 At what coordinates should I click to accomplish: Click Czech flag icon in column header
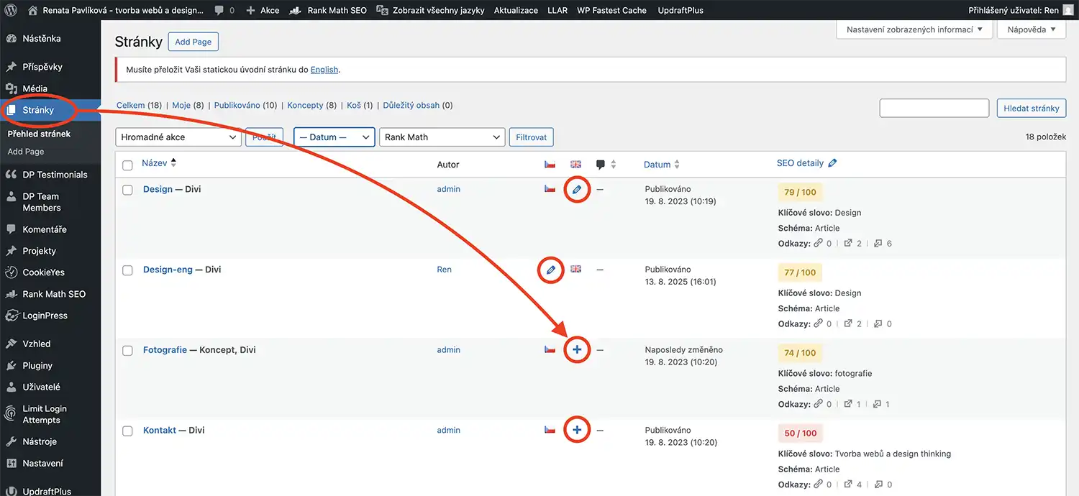pos(550,165)
